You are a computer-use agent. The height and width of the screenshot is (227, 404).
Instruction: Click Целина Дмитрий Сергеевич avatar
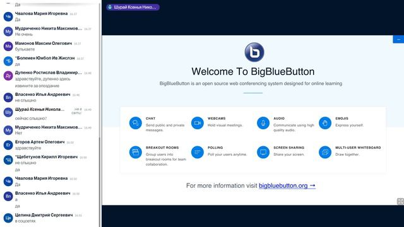click(8, 218)
